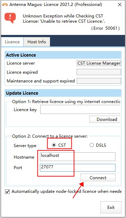Click the red exclamation error icon

click(x=10, y=18)
